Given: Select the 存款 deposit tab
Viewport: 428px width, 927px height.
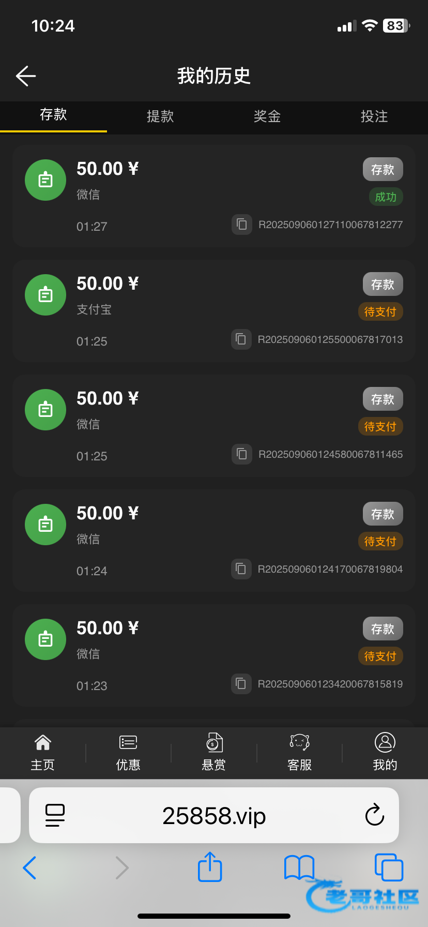Looking at the screenshot, I should coord(53,115).
